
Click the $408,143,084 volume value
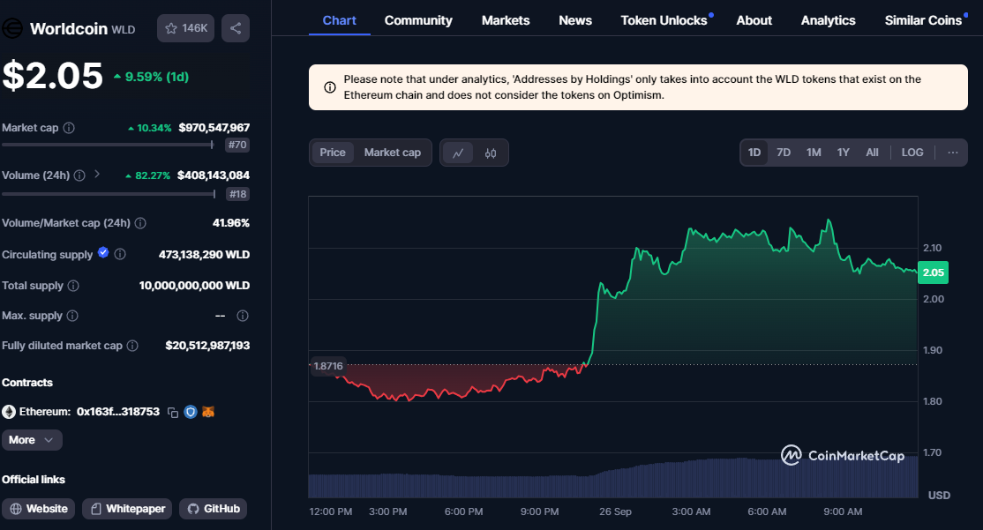[x=214, y=175]
